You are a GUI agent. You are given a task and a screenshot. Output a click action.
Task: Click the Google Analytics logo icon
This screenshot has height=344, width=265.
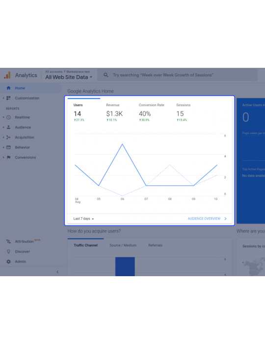click(x=7, y=75)
